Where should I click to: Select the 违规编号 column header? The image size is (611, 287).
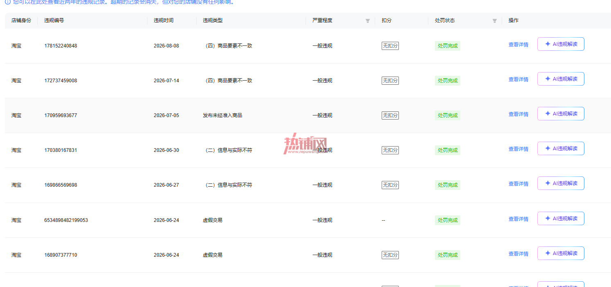pos(54,20)
